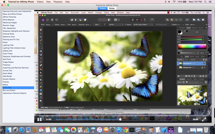The height and width of the screenshot is (134, 215).
Task: Click the video progress slider knob
Action: coord(120,119)
